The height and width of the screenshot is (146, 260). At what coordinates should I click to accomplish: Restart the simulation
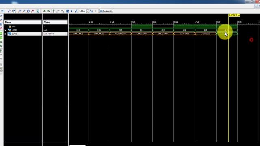point(68,11)
